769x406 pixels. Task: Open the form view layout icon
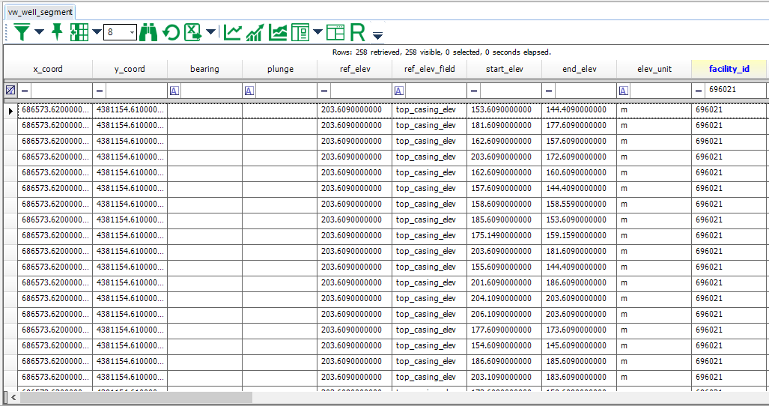(300, 32)
